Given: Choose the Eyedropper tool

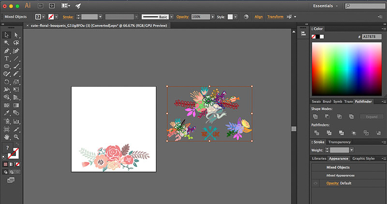Looking at the screenshot, I should 6,113.
